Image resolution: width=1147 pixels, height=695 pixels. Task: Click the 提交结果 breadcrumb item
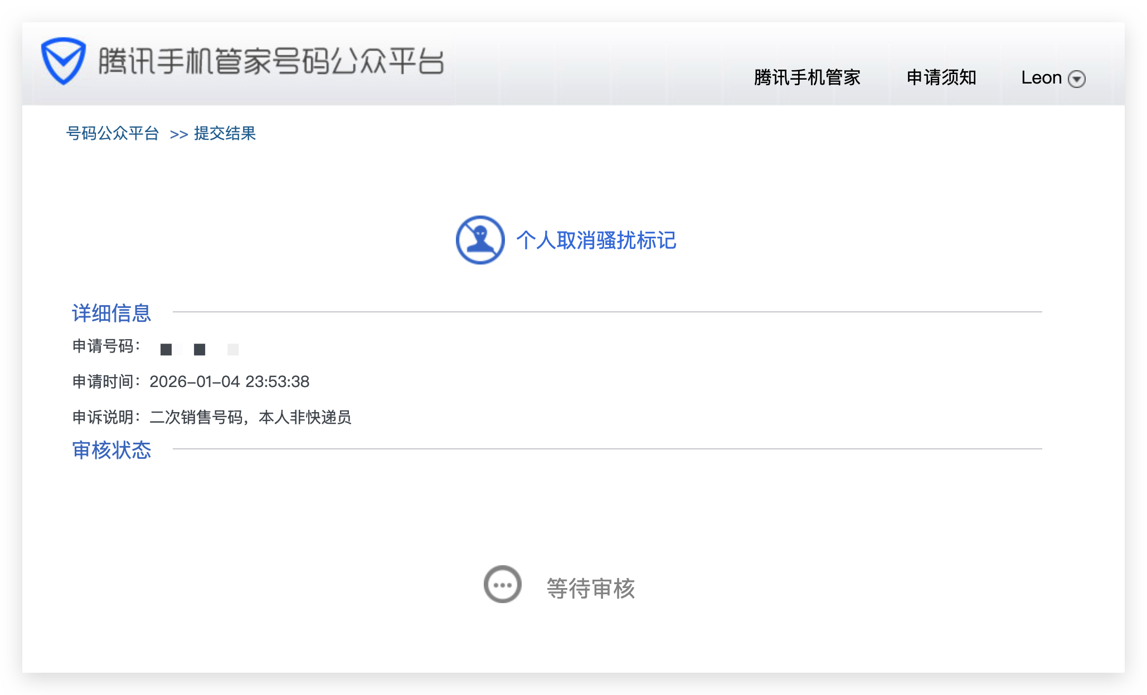coord(225,134)
